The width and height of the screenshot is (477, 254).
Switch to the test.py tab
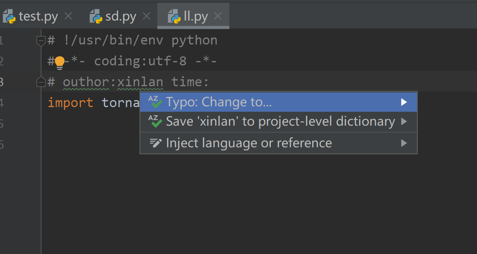[x=38, y=17]
